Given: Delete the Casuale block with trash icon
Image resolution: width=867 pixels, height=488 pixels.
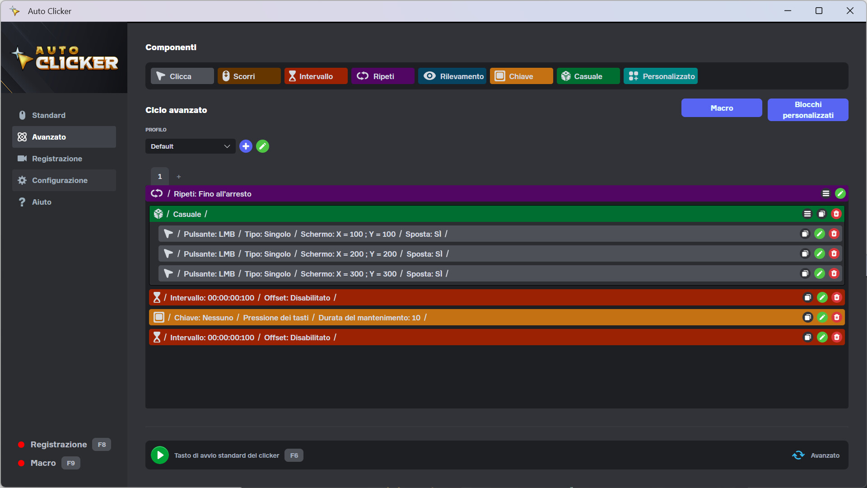Looking at the screenshot, I should pyautogui.click(x=836, y=214).
